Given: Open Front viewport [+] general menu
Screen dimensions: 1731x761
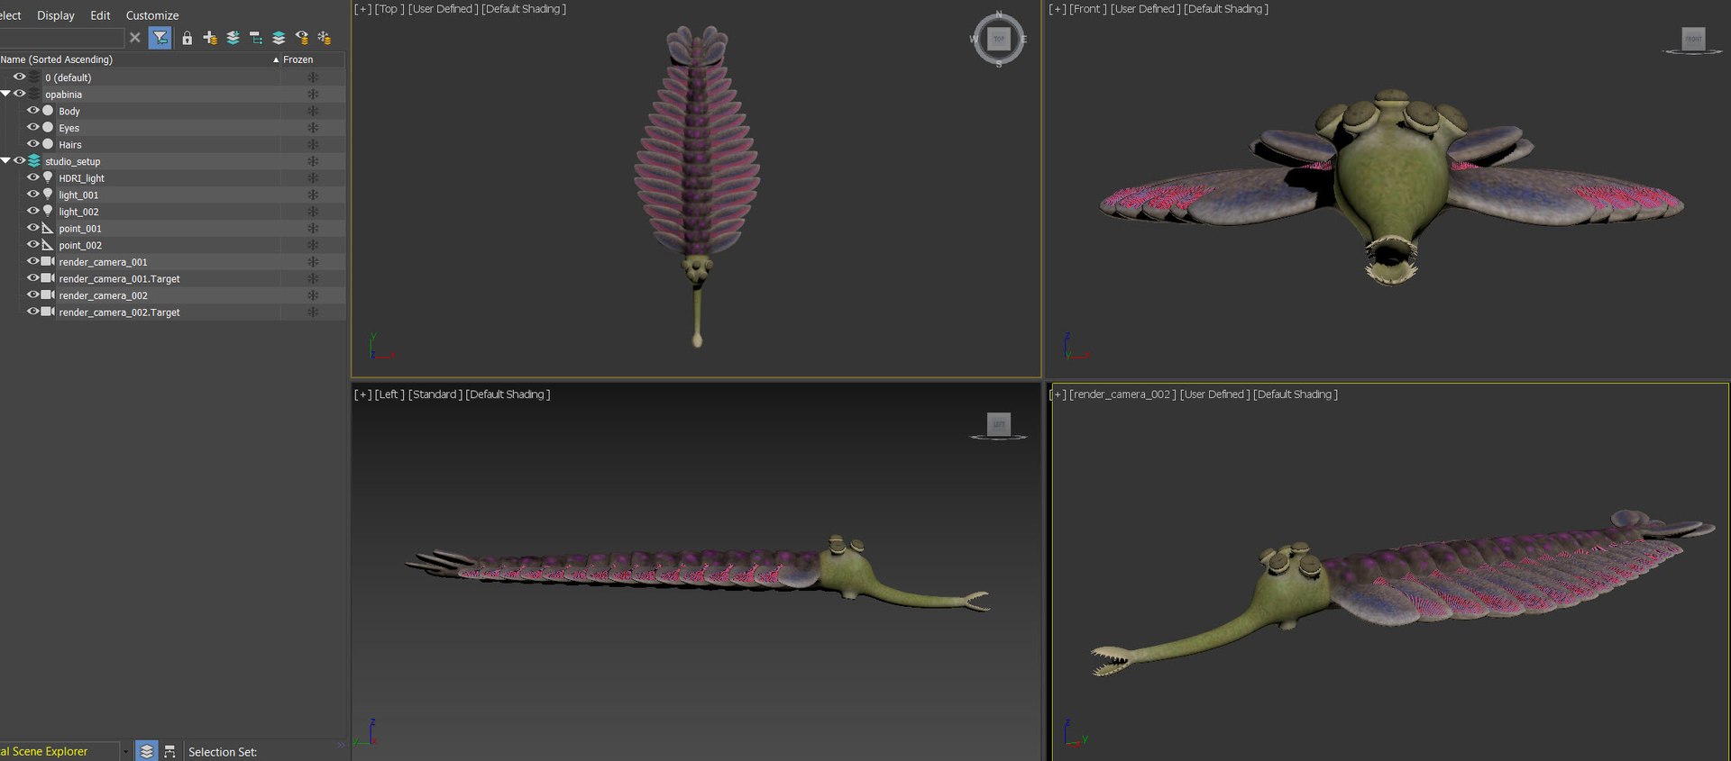Looking at the screenshot, I should pyautogui.click(x=1058, y=9).
